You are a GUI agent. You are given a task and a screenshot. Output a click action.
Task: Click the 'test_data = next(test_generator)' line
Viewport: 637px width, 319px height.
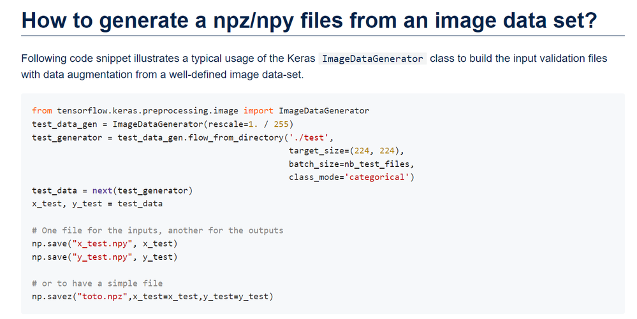(112, 191)
